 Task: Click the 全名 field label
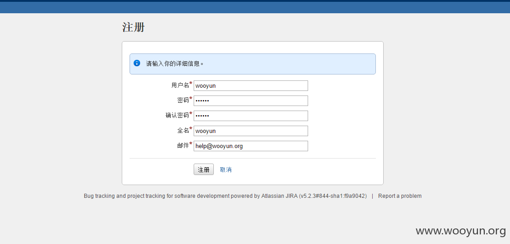pyautogui.click(x=183, y=130)
